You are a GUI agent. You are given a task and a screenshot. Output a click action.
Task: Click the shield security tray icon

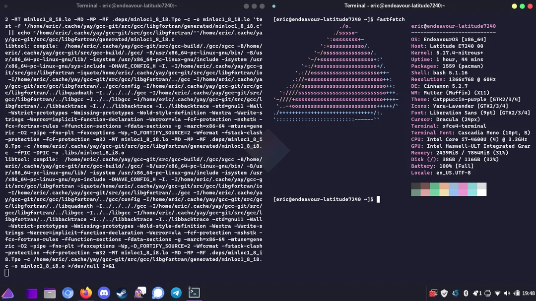coord(444,293)
